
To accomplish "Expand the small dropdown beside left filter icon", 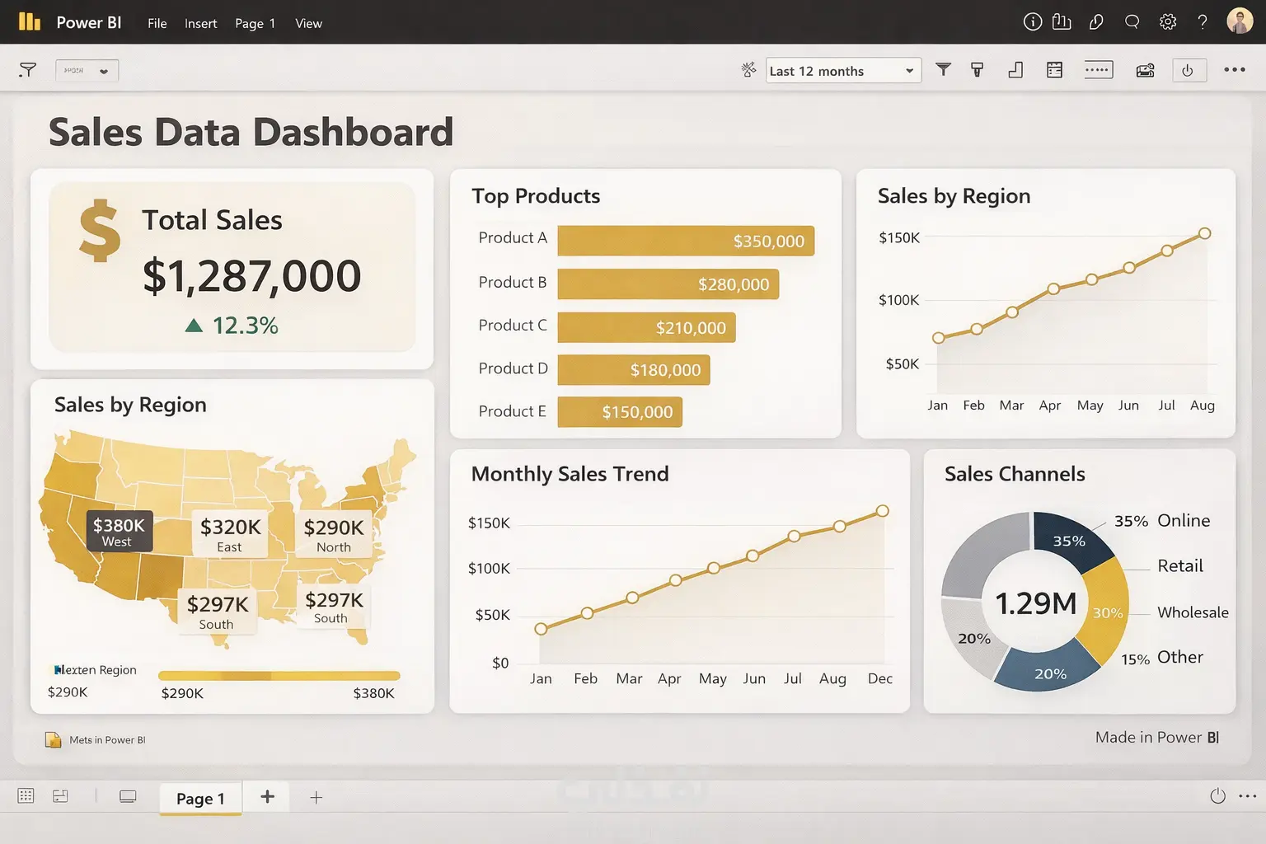I will click(x=87, y=71).
